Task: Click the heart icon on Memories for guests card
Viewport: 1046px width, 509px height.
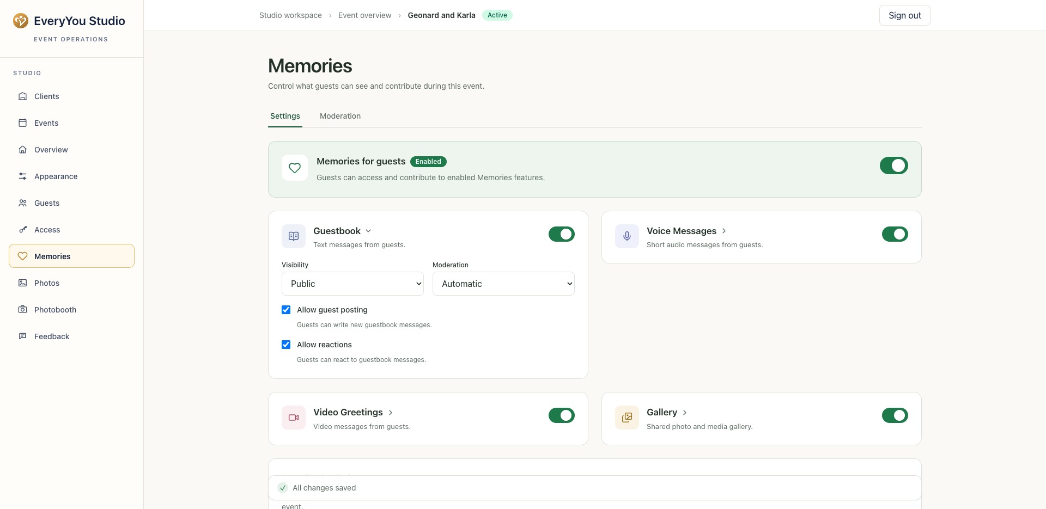Action: [x=295, y=168]
